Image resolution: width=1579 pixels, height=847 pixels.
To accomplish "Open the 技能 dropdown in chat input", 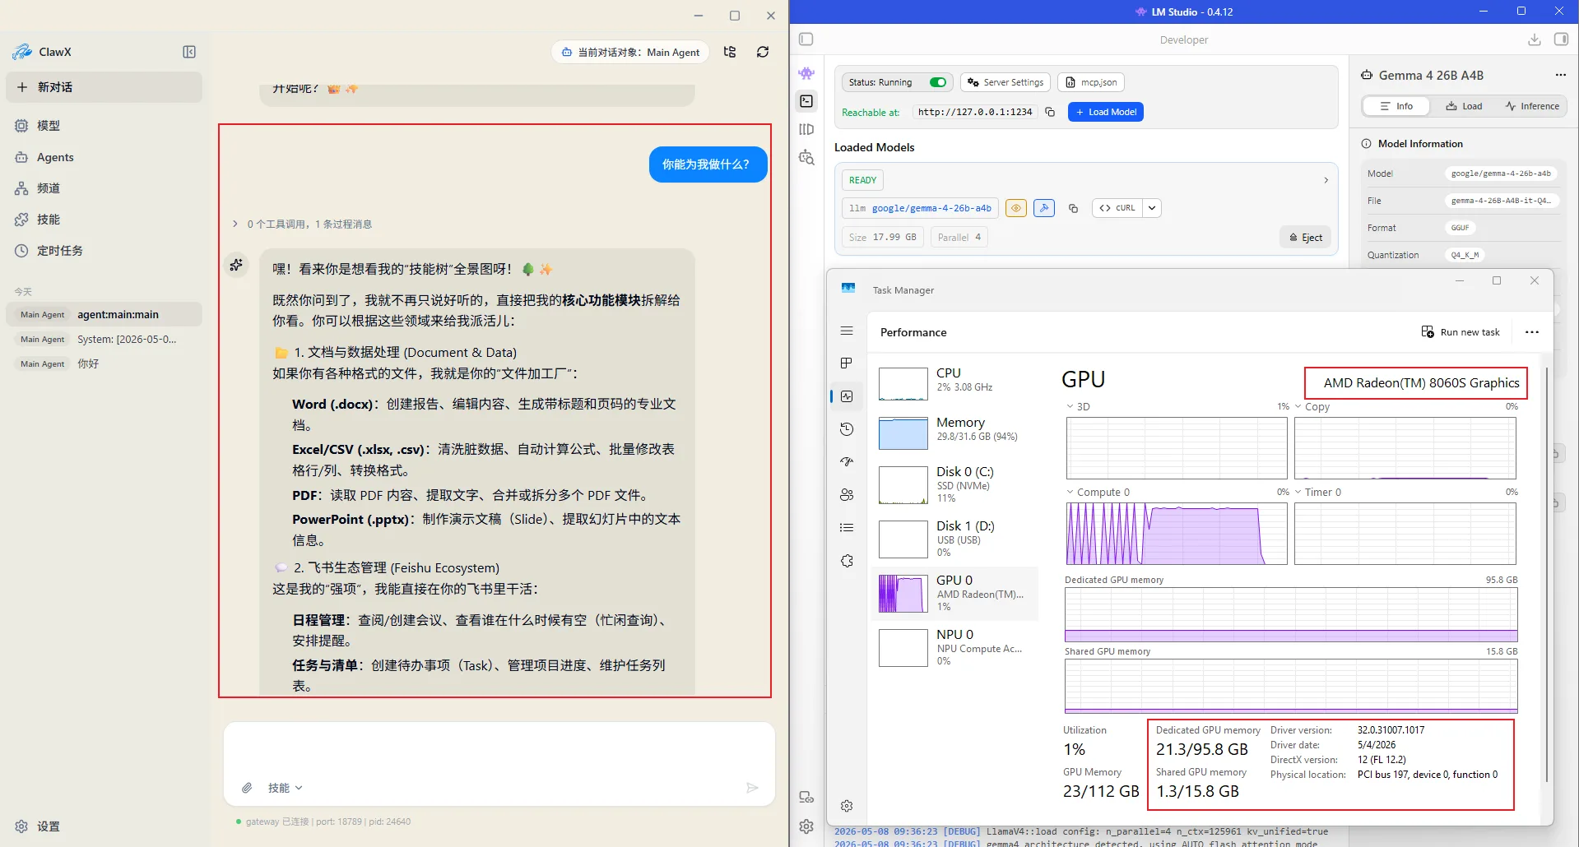I will [x=286, y=788].
